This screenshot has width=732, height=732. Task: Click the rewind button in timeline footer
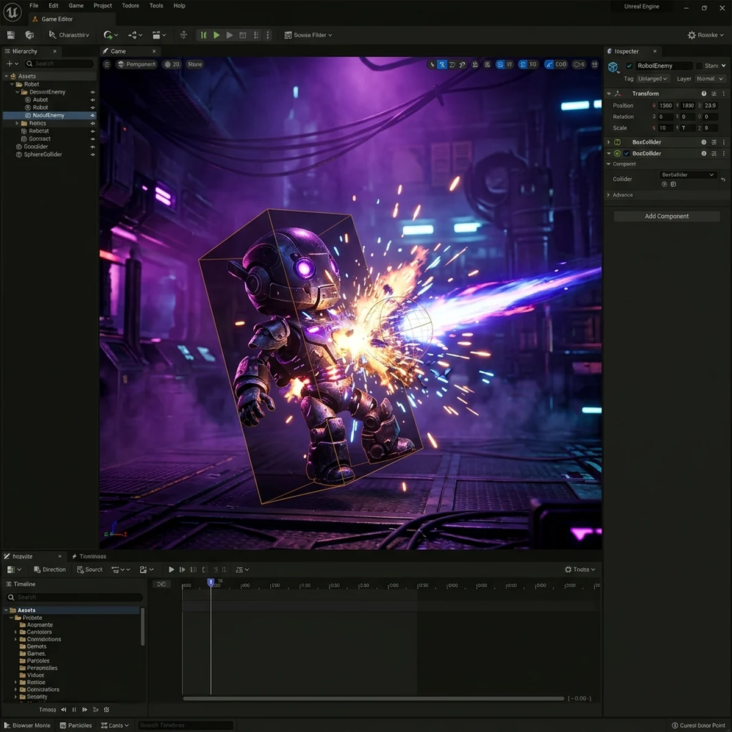63,709
